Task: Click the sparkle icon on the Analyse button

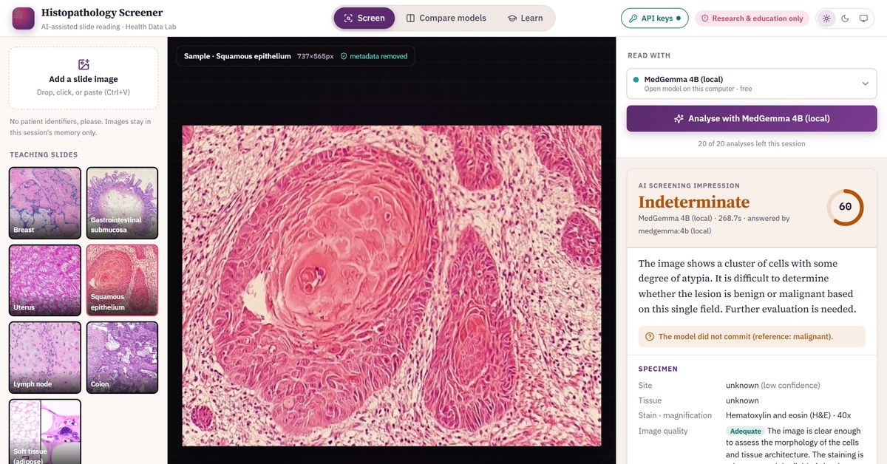Action: (x=679, y=118)
